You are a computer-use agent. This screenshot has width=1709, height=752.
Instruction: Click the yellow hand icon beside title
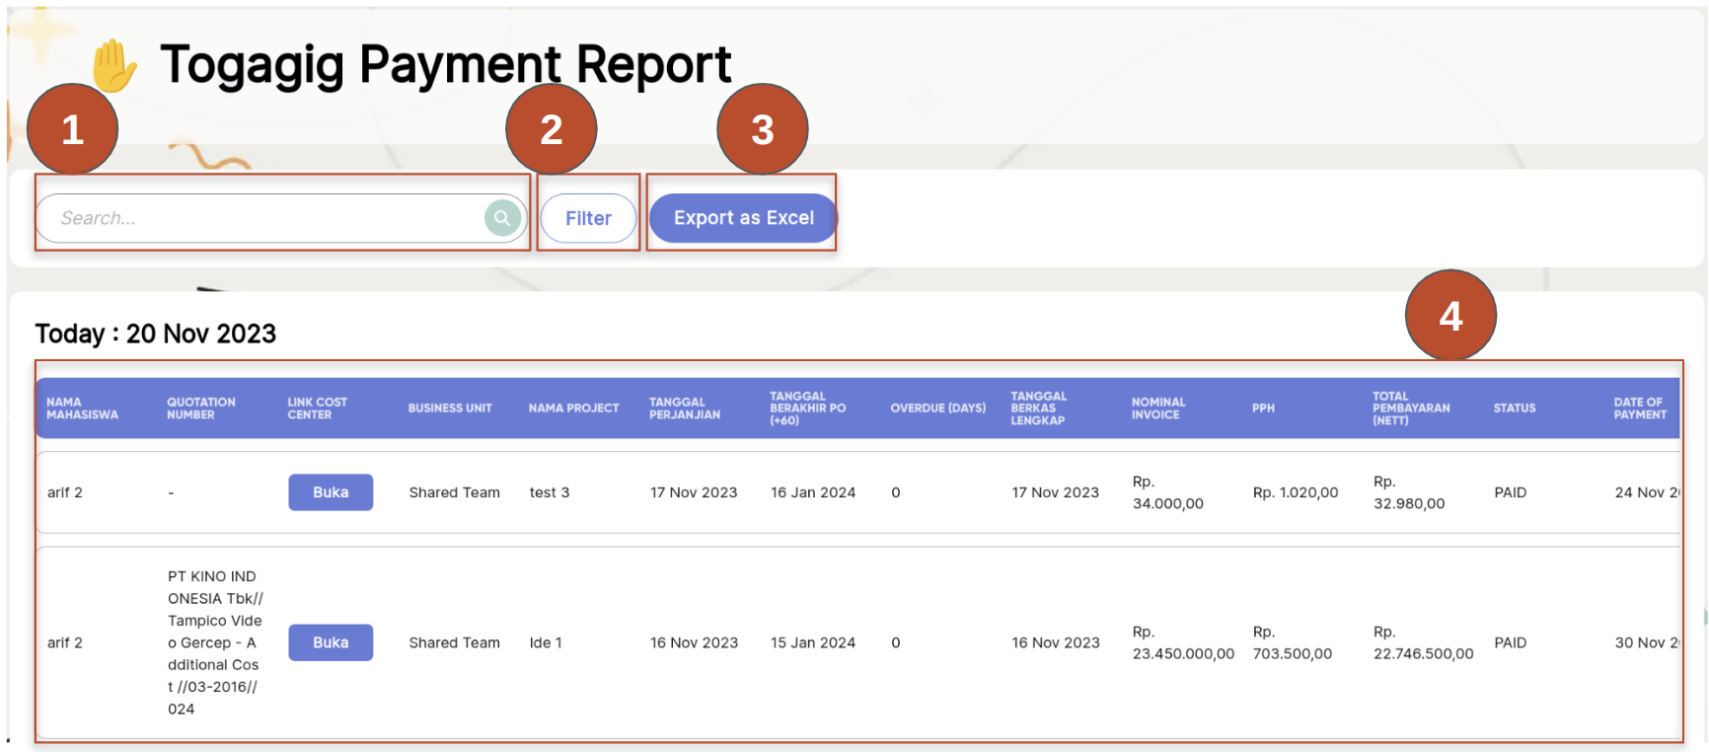click(x=114, y=66)
